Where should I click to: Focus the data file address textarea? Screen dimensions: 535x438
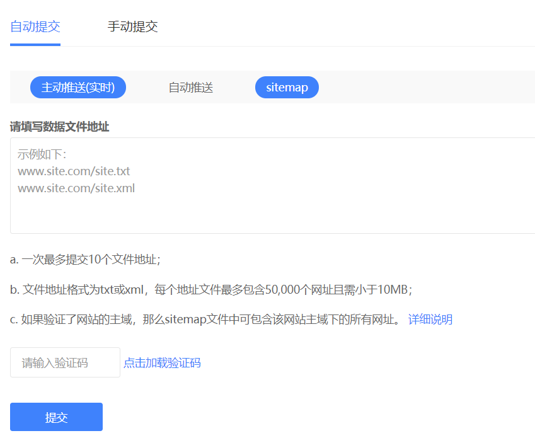coord(273,185)
